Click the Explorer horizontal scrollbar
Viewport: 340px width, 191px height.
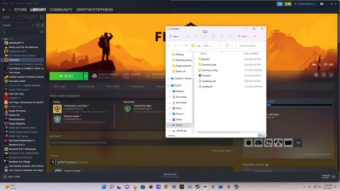(219, 132)
